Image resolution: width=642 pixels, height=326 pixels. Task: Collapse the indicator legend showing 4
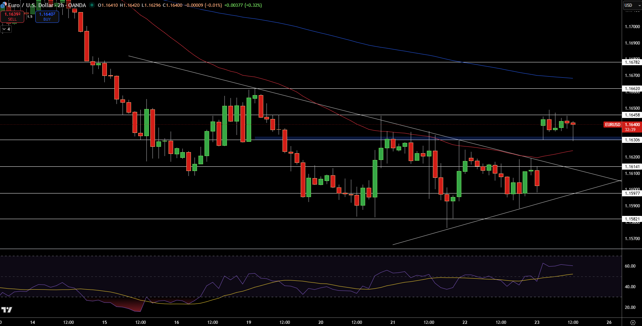tap(6, 29)
